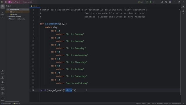Click "It is Wednesday" string

pyautogui.click(x=77, y=55)
